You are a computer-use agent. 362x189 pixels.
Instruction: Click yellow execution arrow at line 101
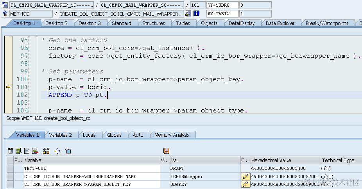click(8, 87)
